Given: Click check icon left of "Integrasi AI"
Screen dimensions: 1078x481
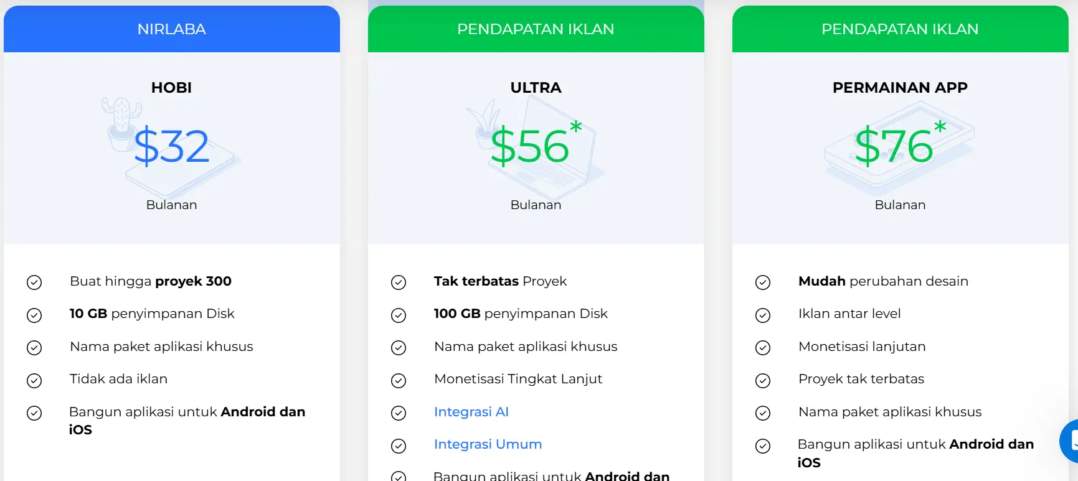Looking at the screenshot, I should point(399,413).
